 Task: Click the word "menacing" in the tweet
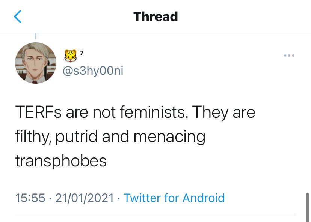click(169, 137)
